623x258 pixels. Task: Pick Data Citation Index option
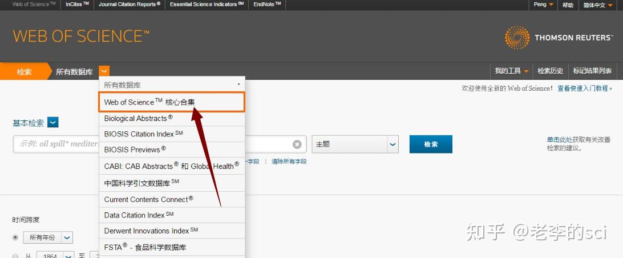click(x=172, y=215)
